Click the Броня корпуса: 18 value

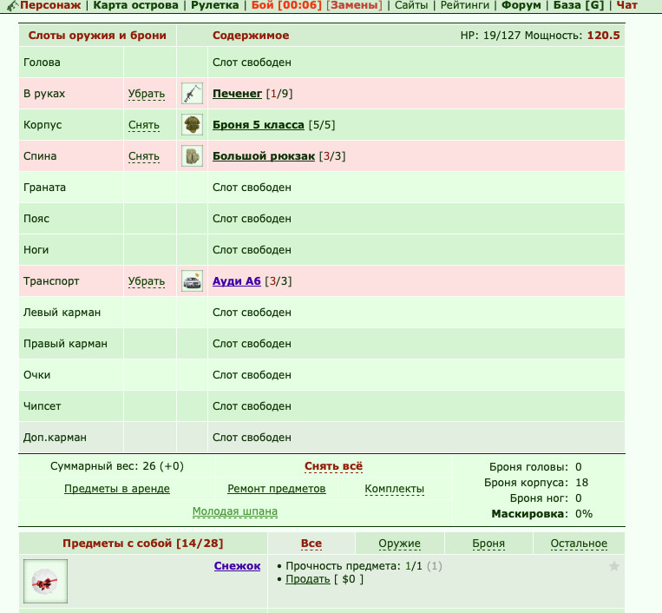[x=582, y=483]
